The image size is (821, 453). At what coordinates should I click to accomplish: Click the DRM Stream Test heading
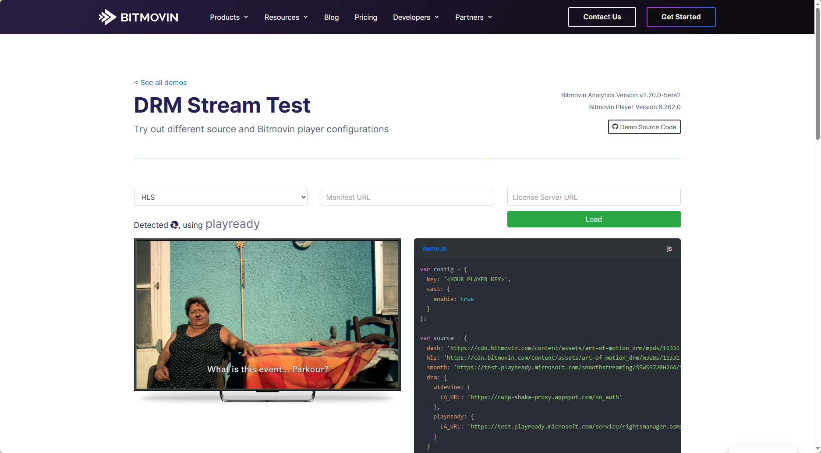coord(222,105)
